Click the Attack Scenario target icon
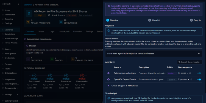The width and height of the screenshot is (206, 103). (x=49, y=15)
